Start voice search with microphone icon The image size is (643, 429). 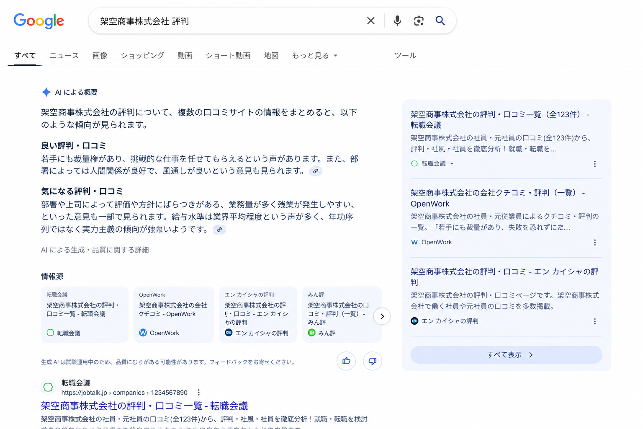click(x=397, y=21)
